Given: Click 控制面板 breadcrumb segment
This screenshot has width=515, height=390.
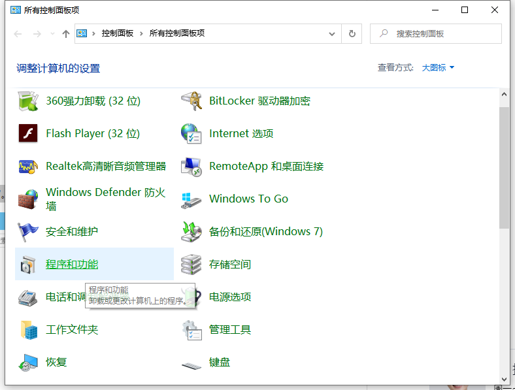Looking at the screenshot, I should coord(118,33).
